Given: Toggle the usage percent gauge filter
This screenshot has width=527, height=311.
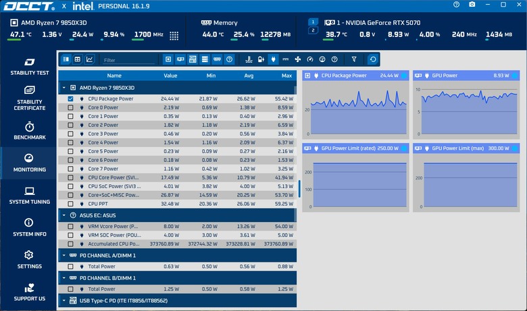Looking at the screenshot, I should click(x=322, y=59).
